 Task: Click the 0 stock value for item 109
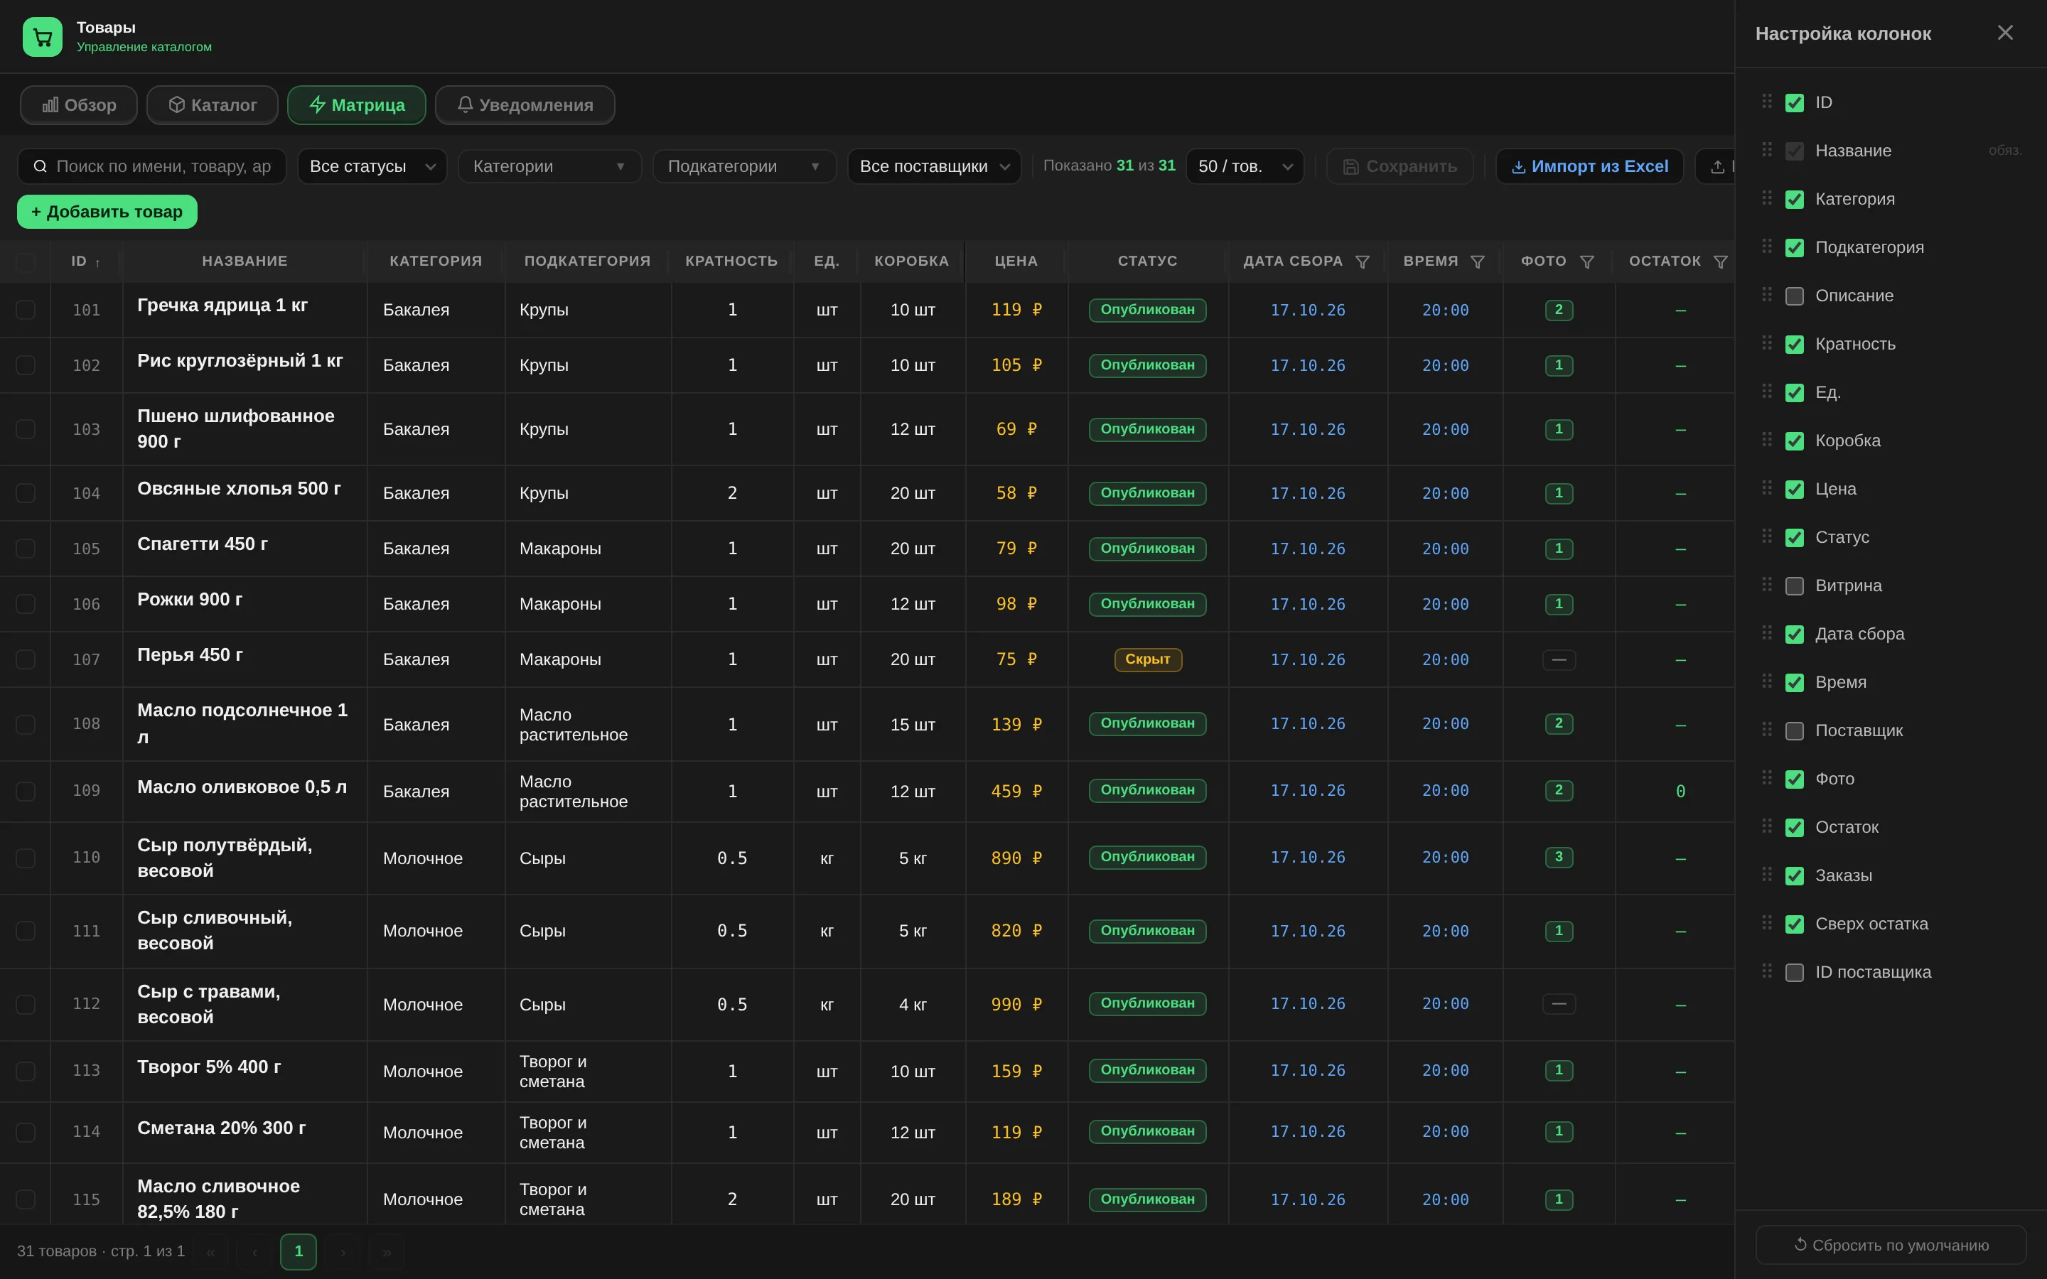pos(1680,792)
